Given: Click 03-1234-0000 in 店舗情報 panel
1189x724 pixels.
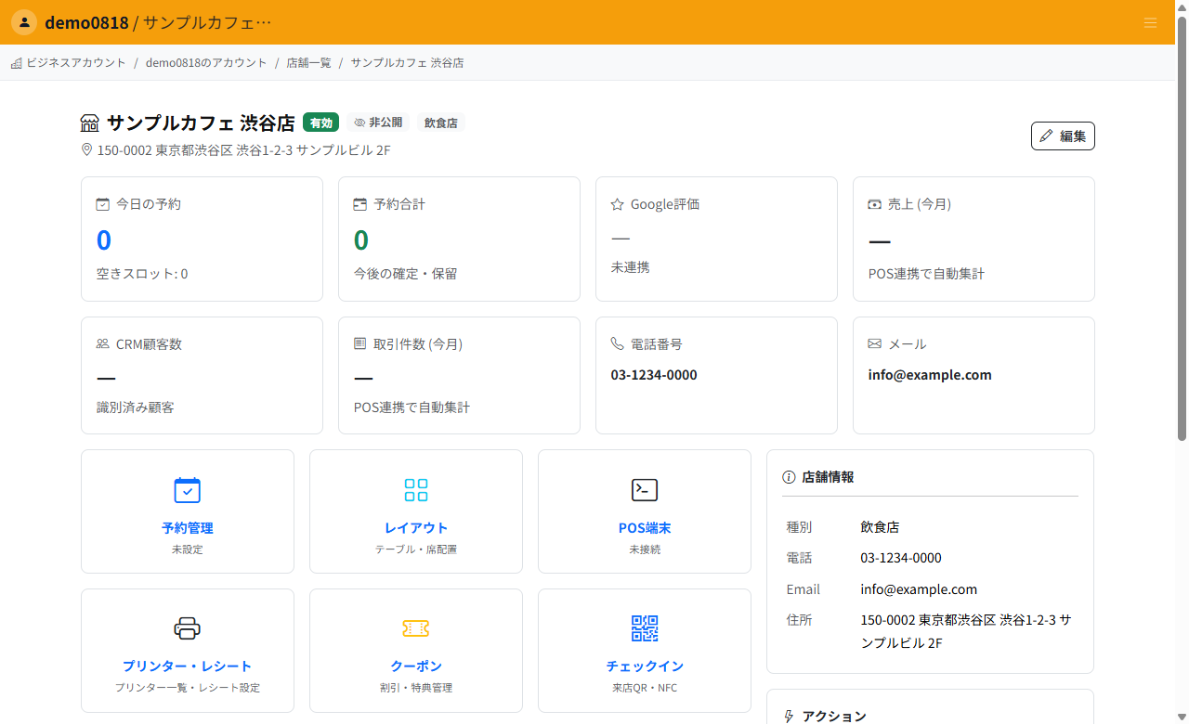Looking at the screenshot, I should [x=901, y=558].
